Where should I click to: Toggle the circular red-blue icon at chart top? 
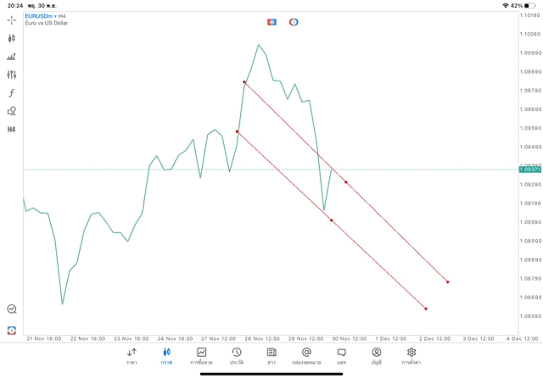(294, 22)
